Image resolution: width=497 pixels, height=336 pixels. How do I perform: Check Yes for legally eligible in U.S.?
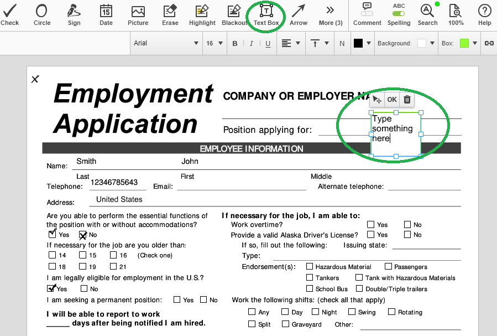[x=51, y=288]
